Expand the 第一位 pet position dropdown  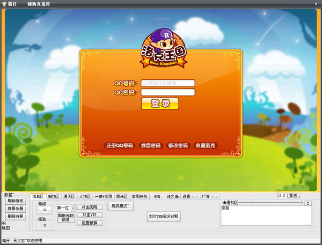coord(73,208)
